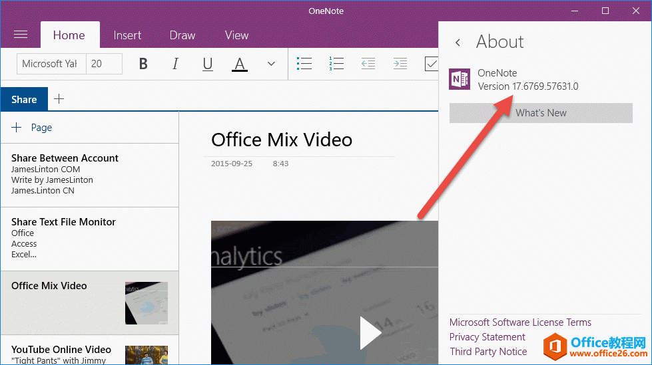
Task: Click the 2015-09-25 page date
Action: click(232, 164)
